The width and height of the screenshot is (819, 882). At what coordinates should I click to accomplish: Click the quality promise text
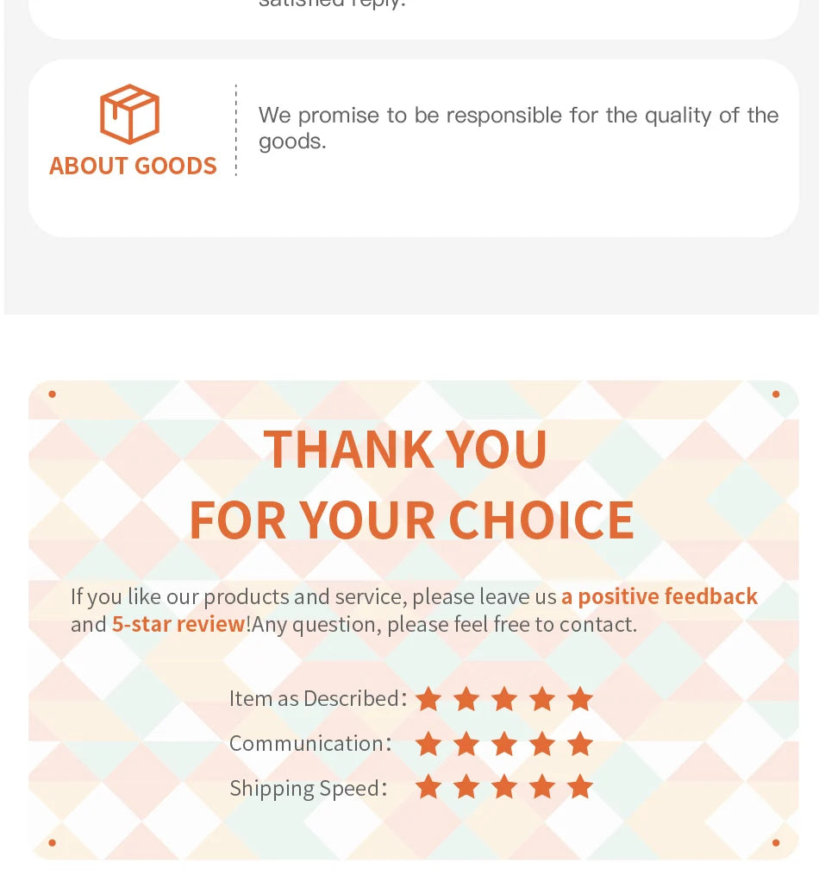pos(518,129)
